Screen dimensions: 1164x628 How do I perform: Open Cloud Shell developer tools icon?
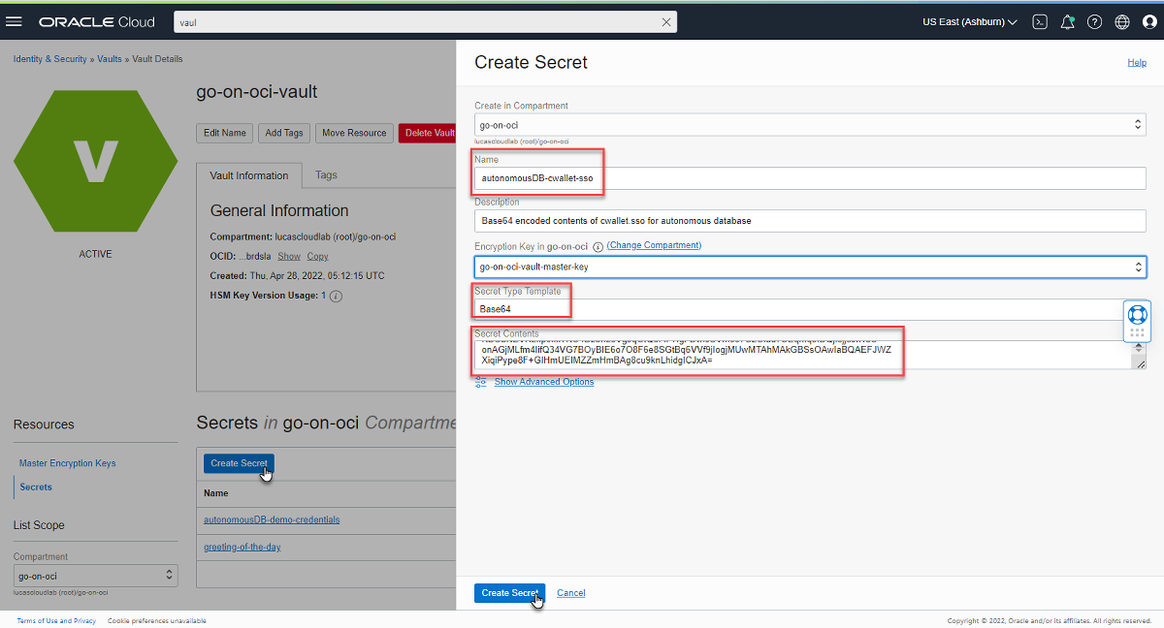coord(1040,21)
